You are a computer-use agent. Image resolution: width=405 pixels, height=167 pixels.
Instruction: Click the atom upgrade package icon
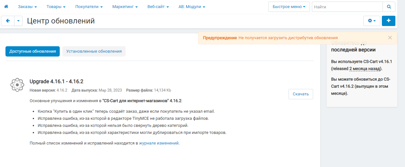tap(17, 85)
